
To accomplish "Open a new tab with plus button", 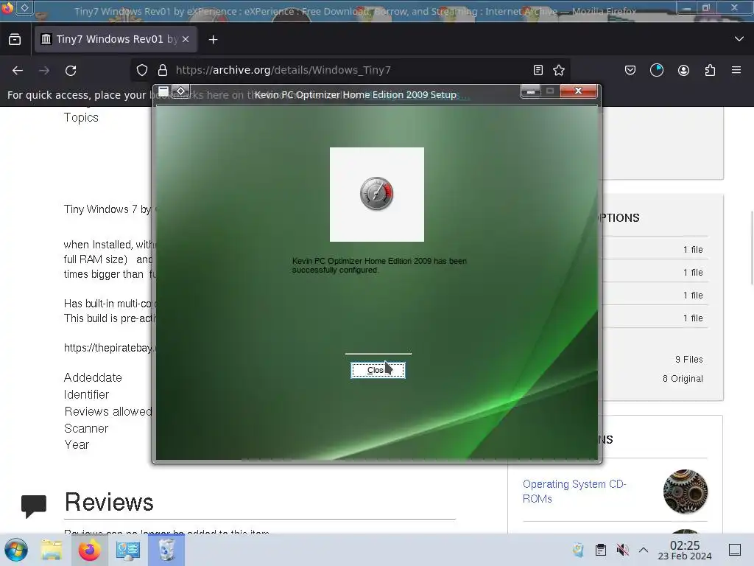I will (213, 40).
